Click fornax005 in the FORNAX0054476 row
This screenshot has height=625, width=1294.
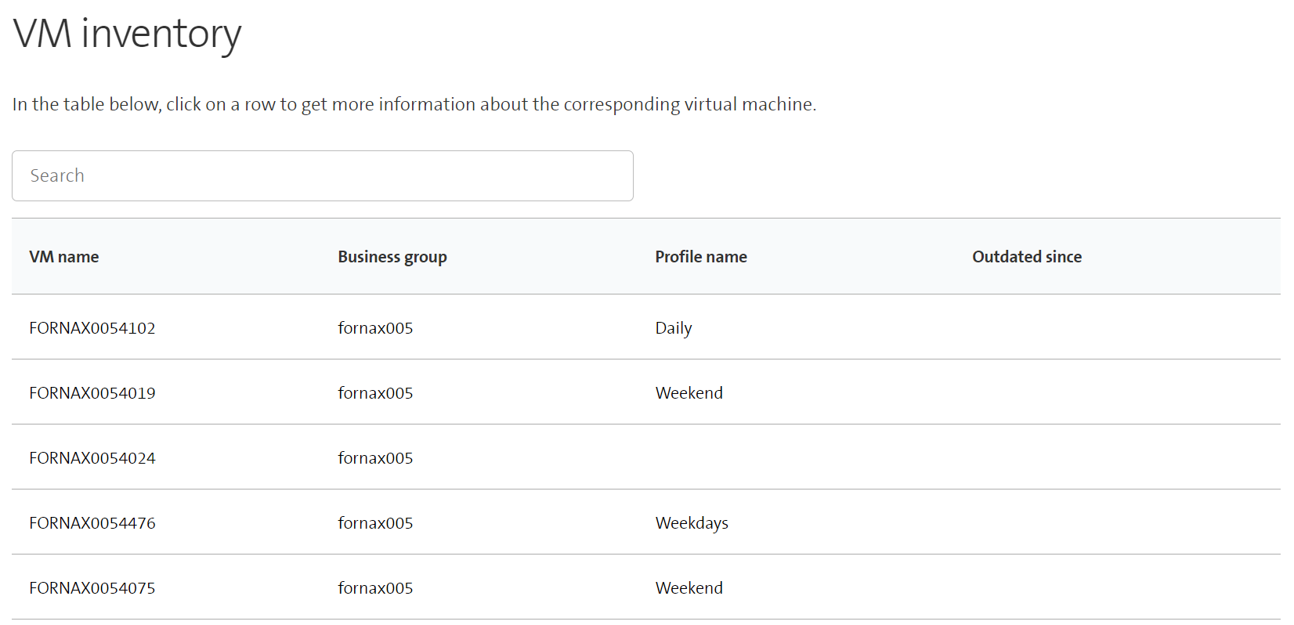click(x=375, y=523)
